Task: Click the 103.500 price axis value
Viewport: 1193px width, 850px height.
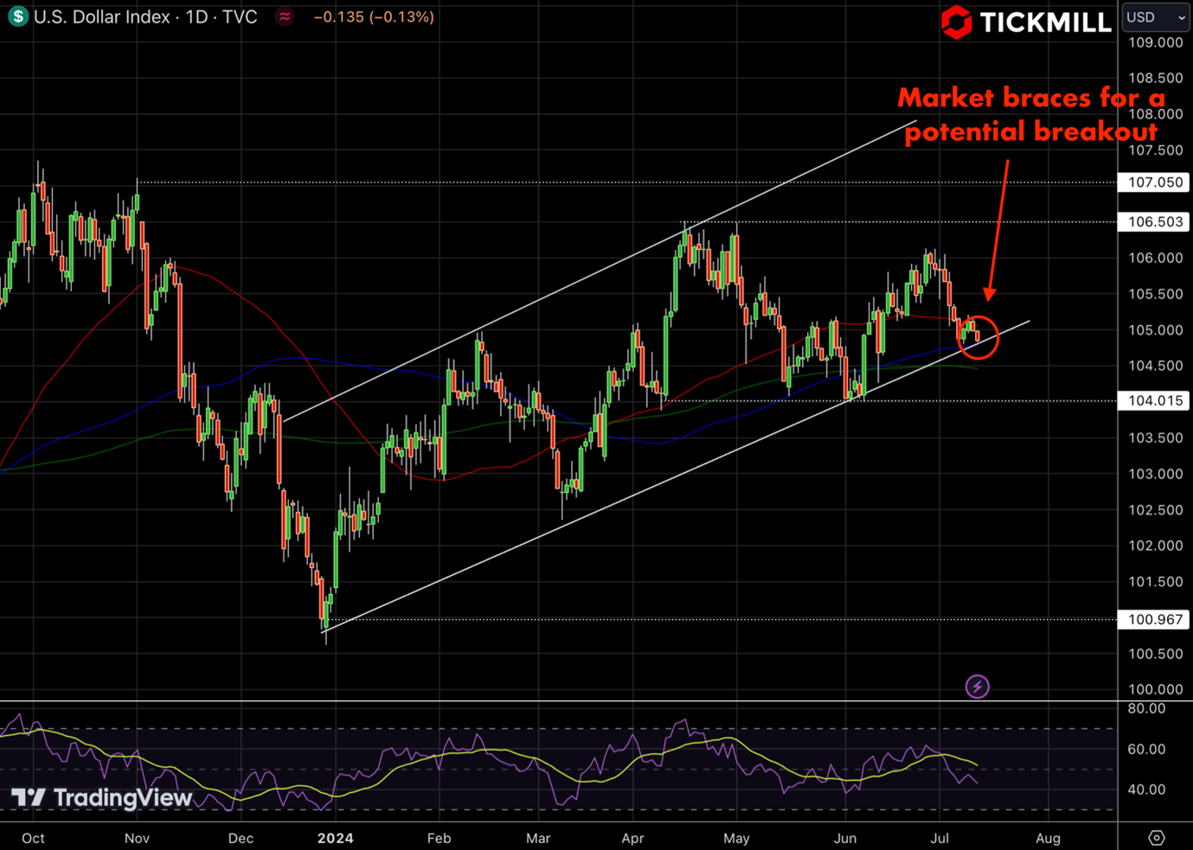Action: tap(1155, 438)
